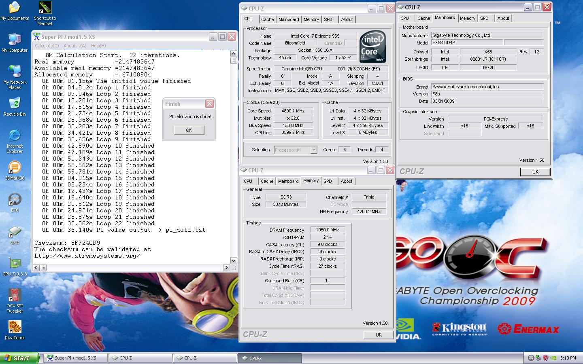Click the Command Rate 1T field

click(328, 280)
